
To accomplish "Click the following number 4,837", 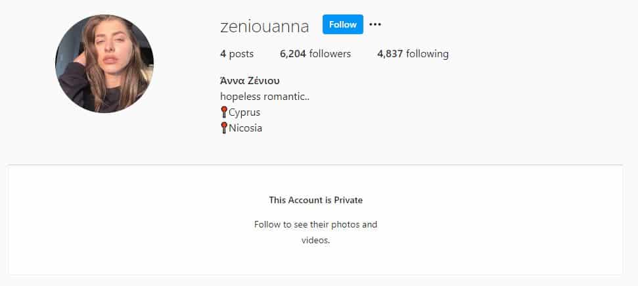I will click(x=390, y=54).
